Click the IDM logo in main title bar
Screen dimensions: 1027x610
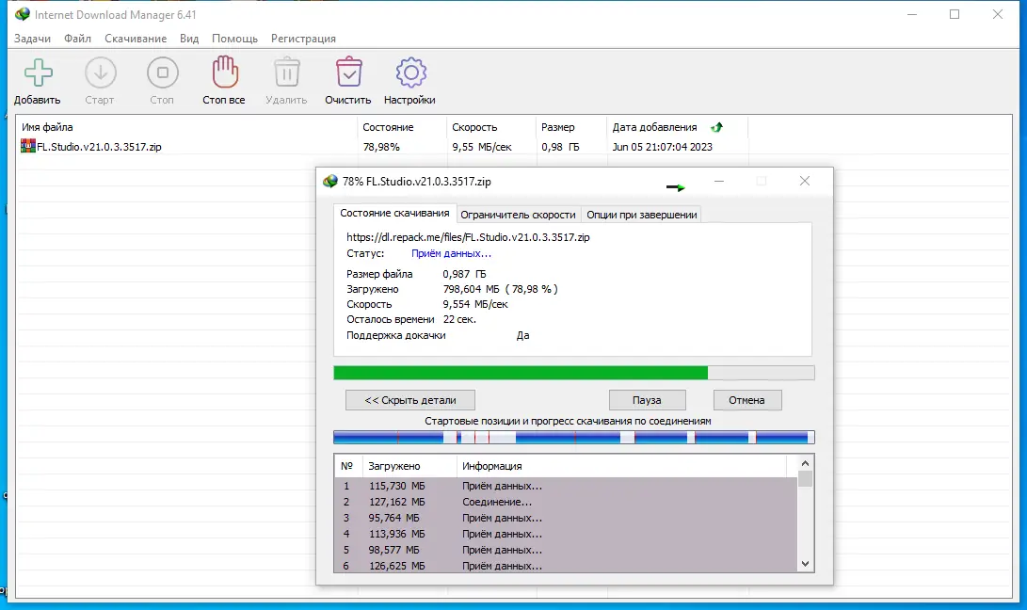point(23,14)
